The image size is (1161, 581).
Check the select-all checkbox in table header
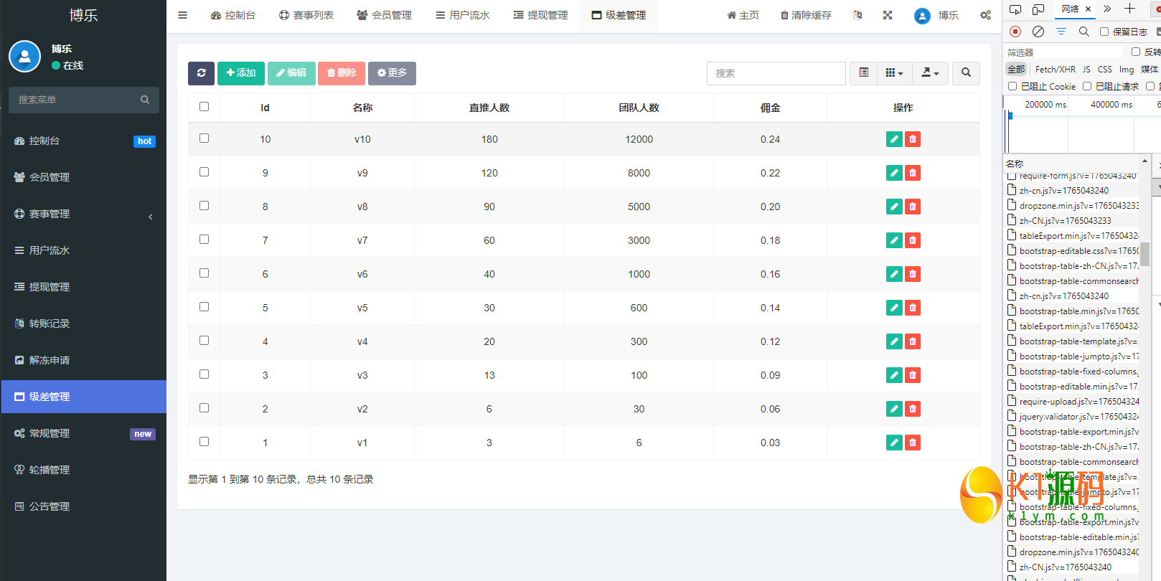[x=204, y=107]
